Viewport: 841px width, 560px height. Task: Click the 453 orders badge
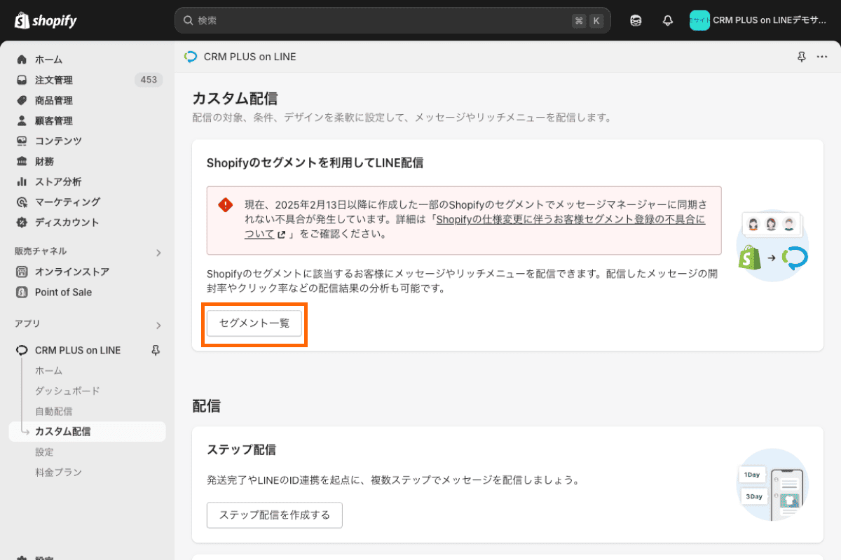(x=149, y=80)
